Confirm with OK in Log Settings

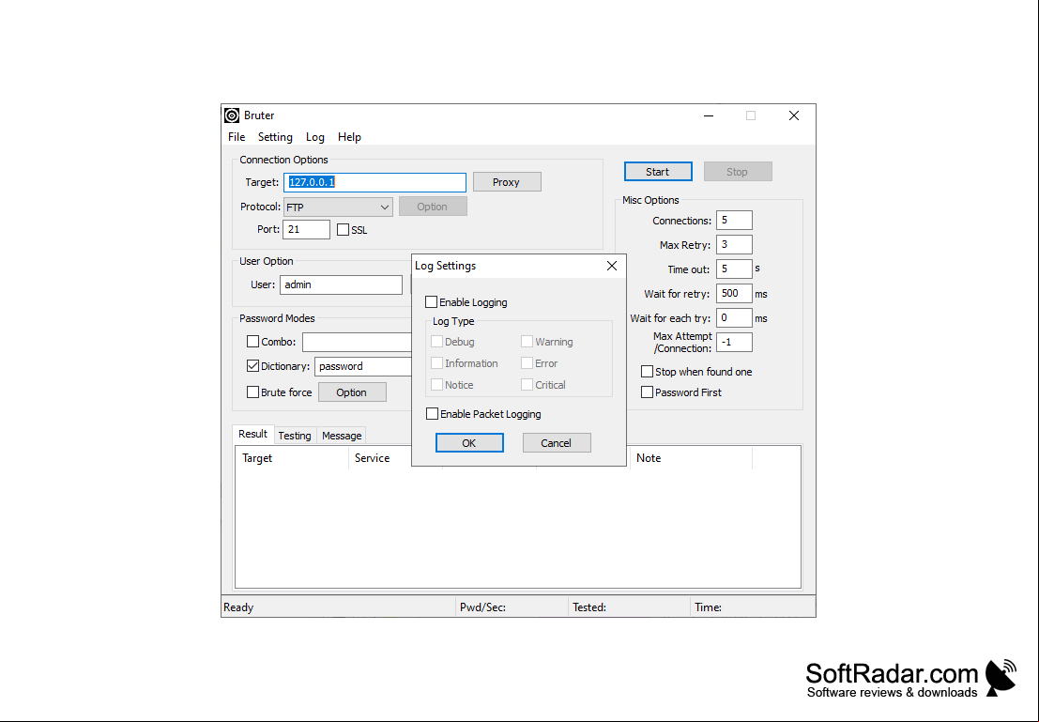coord(469,443)
